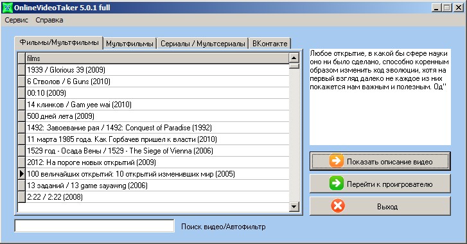This screenshot has width=467, height=244.
Task: Open the Сериалы / Мультсериалы tab
Action: tap(203, 44)
